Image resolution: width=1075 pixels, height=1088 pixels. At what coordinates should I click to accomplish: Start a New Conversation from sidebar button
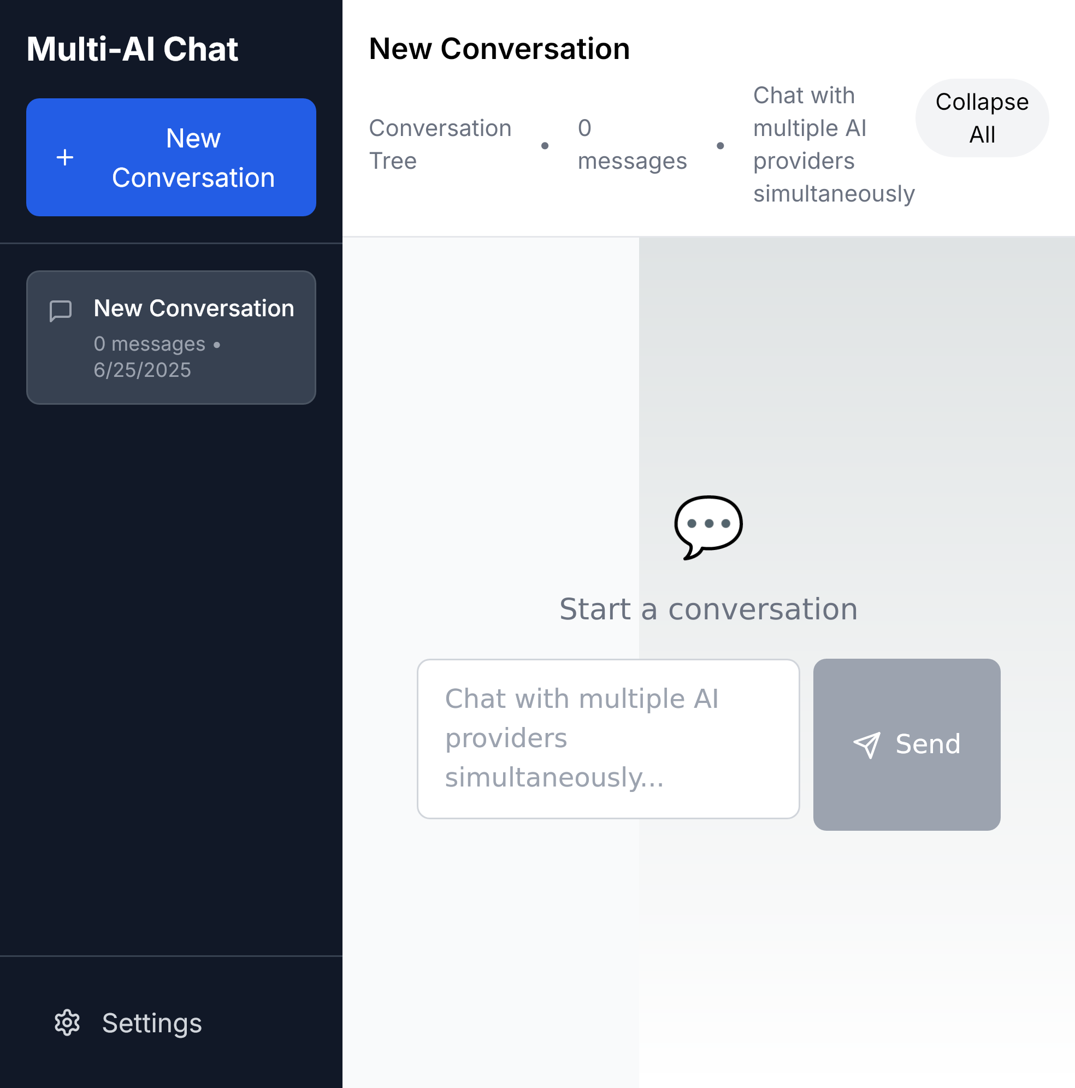coord(171,157)
